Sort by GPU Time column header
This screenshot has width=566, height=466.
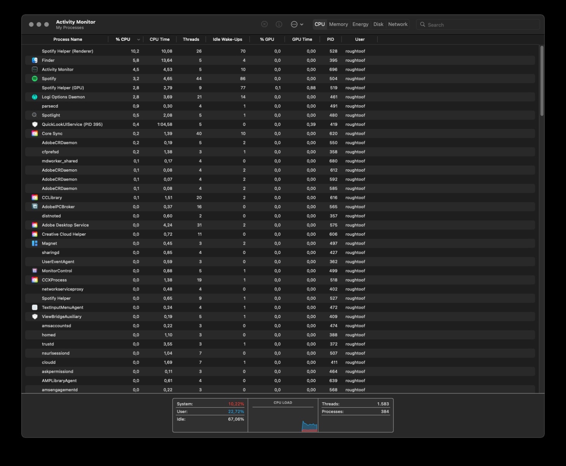[x=302, y=39]
